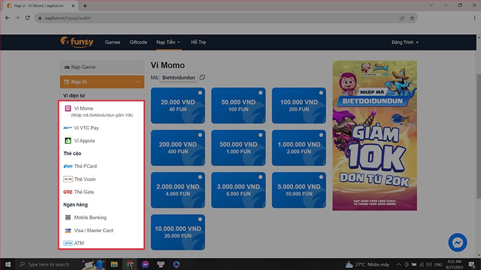
Task: Expand the Nạp Tiền dropdown menu
Action: [x=168, y=42]
